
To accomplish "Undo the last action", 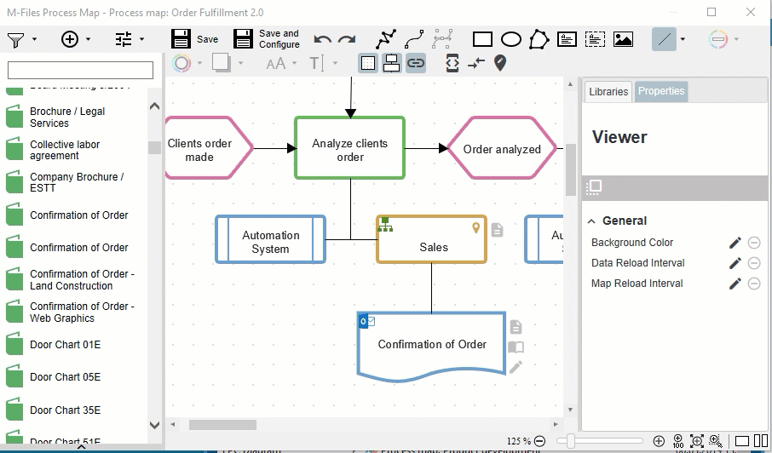I will pos(323,39).
